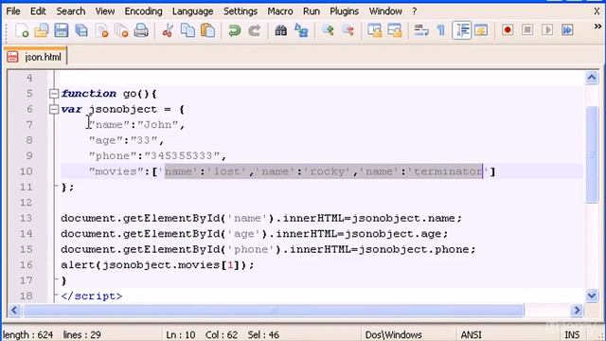The image size is (606, 341).
Task: Click the vertical scrollbar thumb
Action: point(592,154)
